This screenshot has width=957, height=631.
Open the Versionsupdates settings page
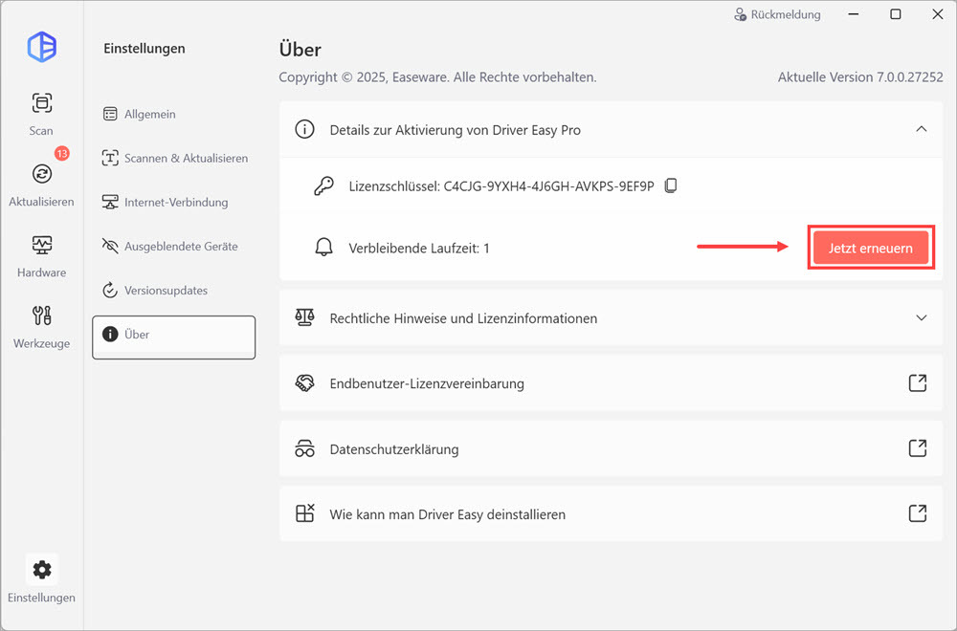point(165,290)
